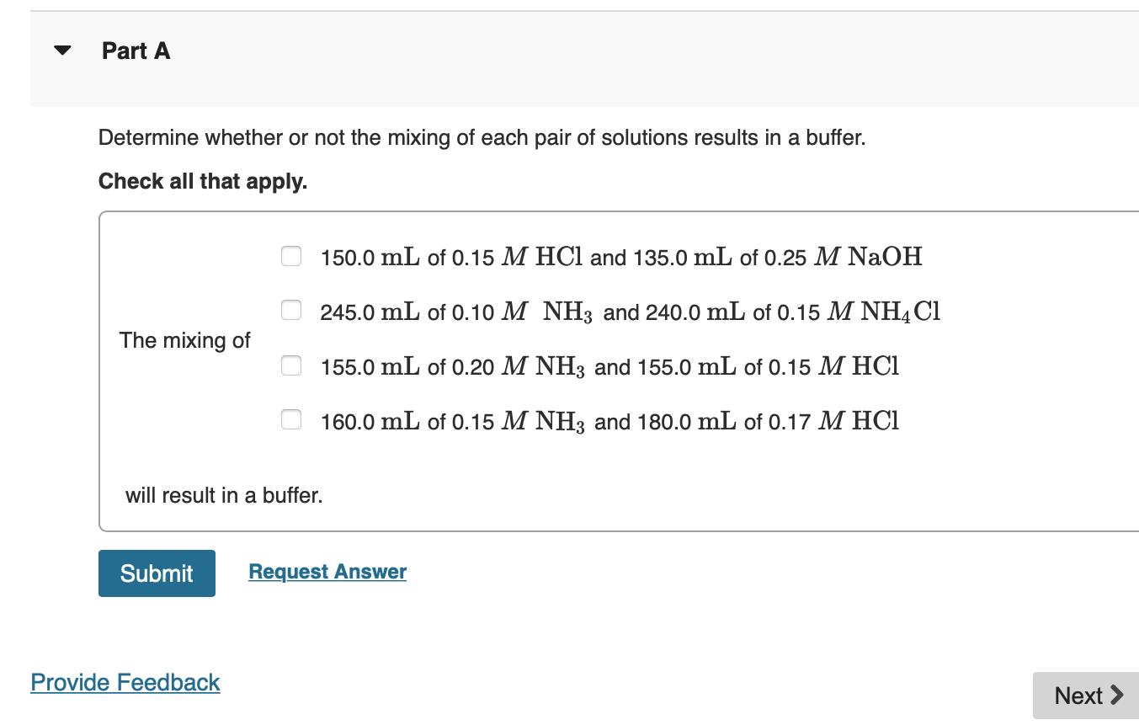Submit the buffer answer selection
Image resolution: width=1139 pixels, height=725 pixels.
click(x=157, y=573)
